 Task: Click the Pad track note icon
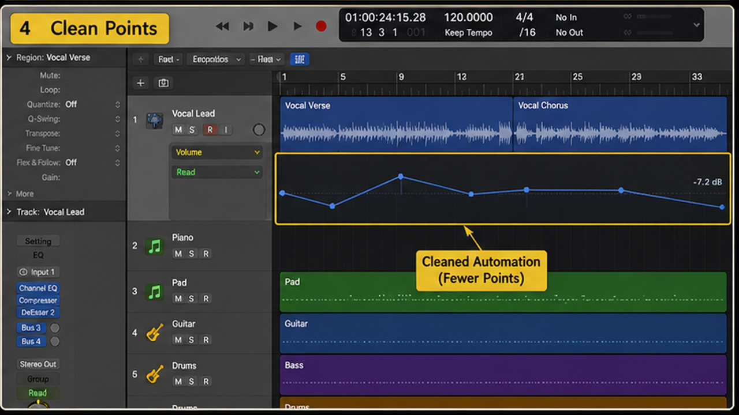pyautogui.click(x=154, y=292)
